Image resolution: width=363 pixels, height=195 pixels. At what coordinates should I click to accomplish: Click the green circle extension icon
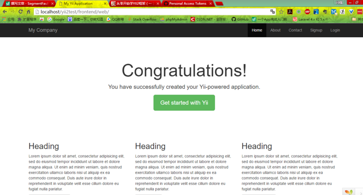coord(299,12)
